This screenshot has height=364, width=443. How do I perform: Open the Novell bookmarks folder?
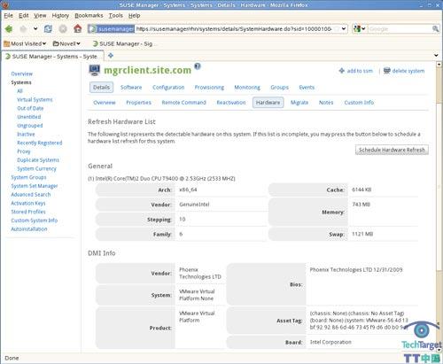66,43
